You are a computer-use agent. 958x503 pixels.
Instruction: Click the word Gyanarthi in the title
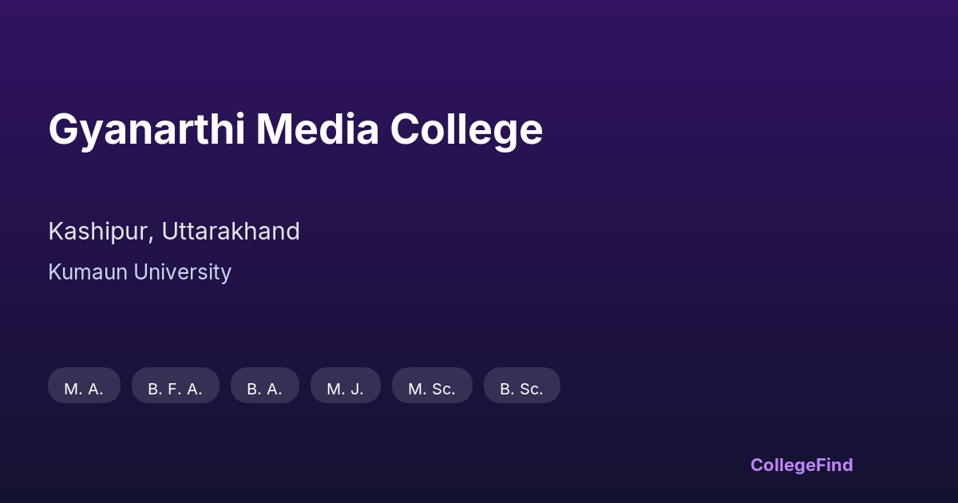coord(146,130)
